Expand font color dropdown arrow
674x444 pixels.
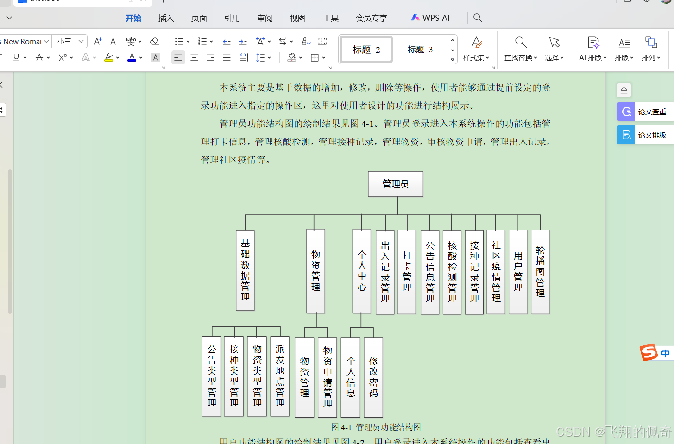141,58
